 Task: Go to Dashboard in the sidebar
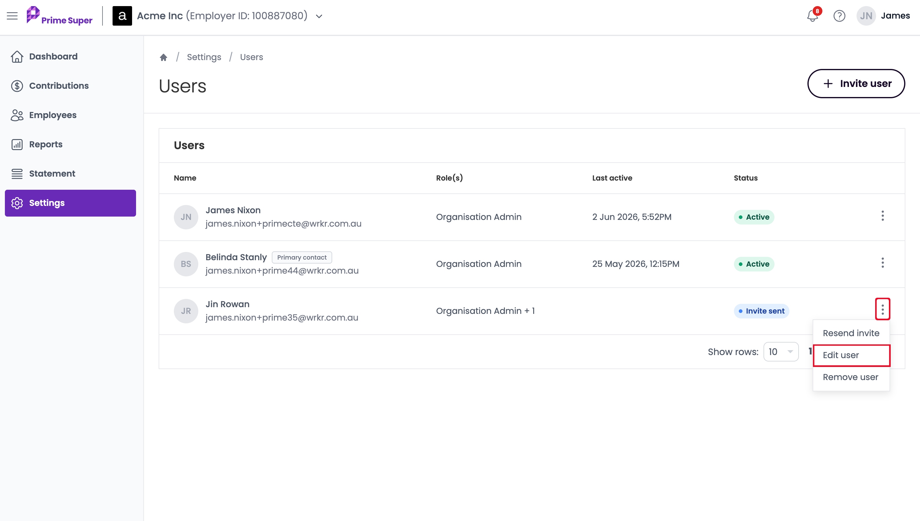tap(70, 56)
